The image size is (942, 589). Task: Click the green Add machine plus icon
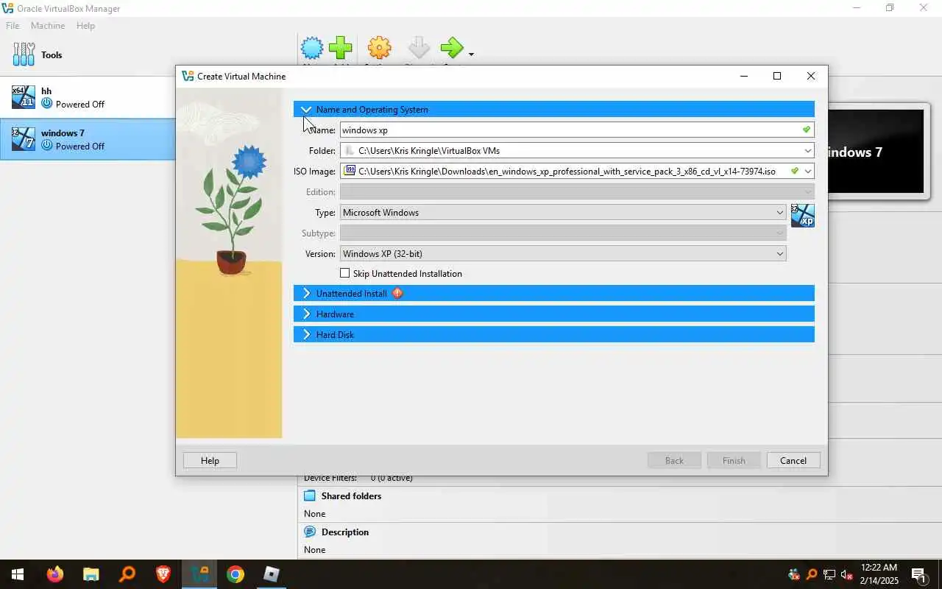(340, 49)
